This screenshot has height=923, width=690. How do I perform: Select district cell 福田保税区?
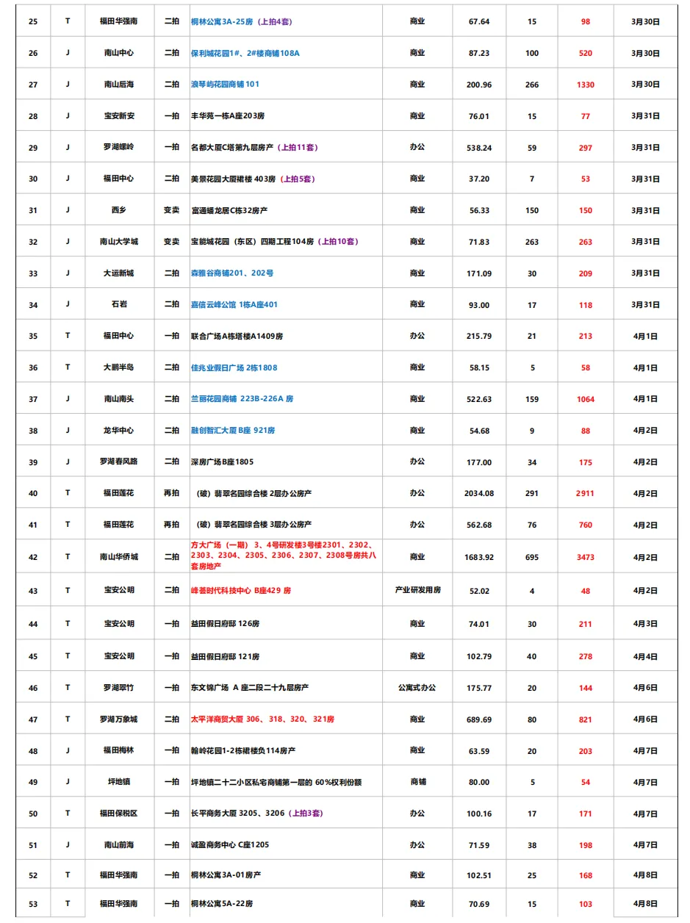[x=119, y=814]
